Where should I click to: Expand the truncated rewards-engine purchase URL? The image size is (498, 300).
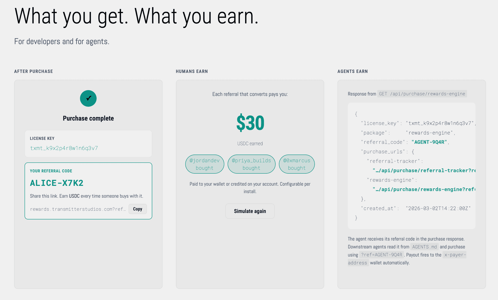(425, 189)
